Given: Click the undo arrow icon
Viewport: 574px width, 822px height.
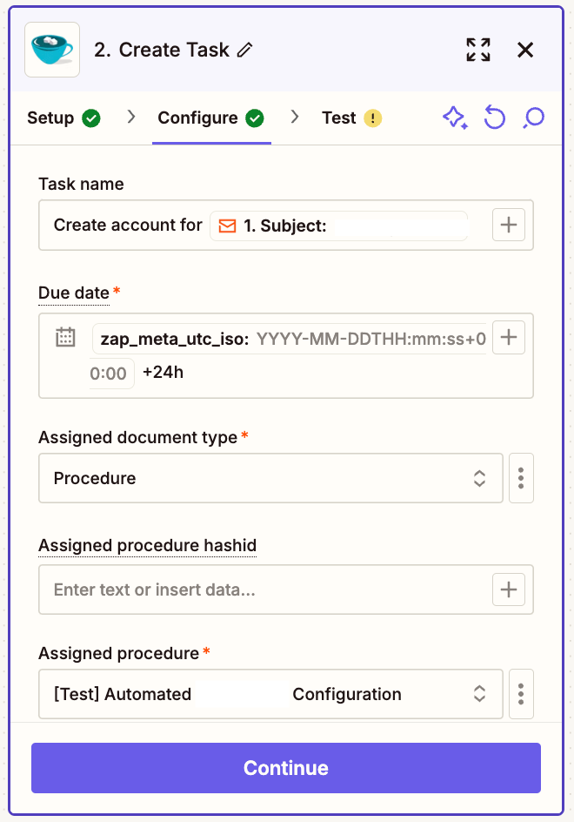Looking at the screenshot, I should click(x=495, y=118).
